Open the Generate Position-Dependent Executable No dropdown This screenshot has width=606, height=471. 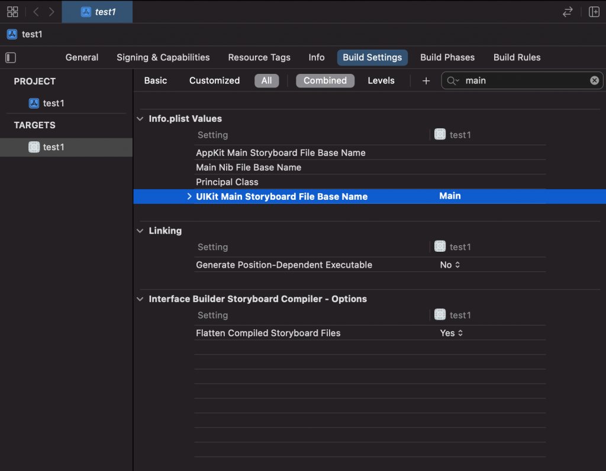tap(450, 265)
